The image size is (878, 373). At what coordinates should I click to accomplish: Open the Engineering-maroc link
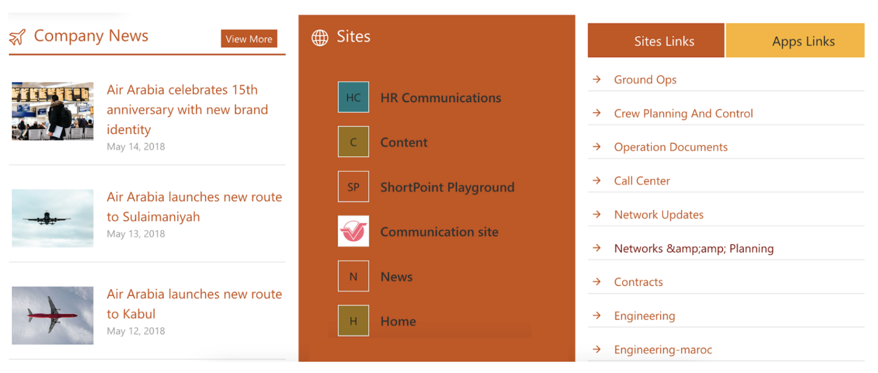pos(663,349)
